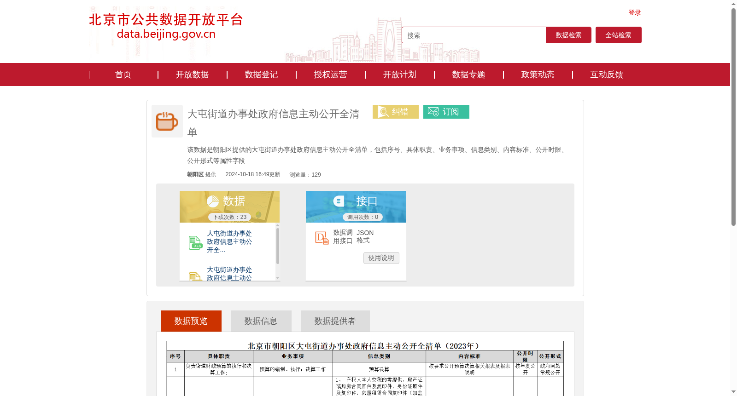Click the 下载次数：23 badge

tap(230, 217)
